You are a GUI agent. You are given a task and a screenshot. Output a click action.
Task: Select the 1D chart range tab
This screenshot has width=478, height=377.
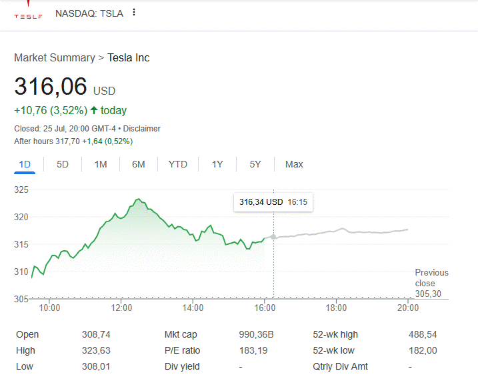pyautogui.click(x=25, y=164)
